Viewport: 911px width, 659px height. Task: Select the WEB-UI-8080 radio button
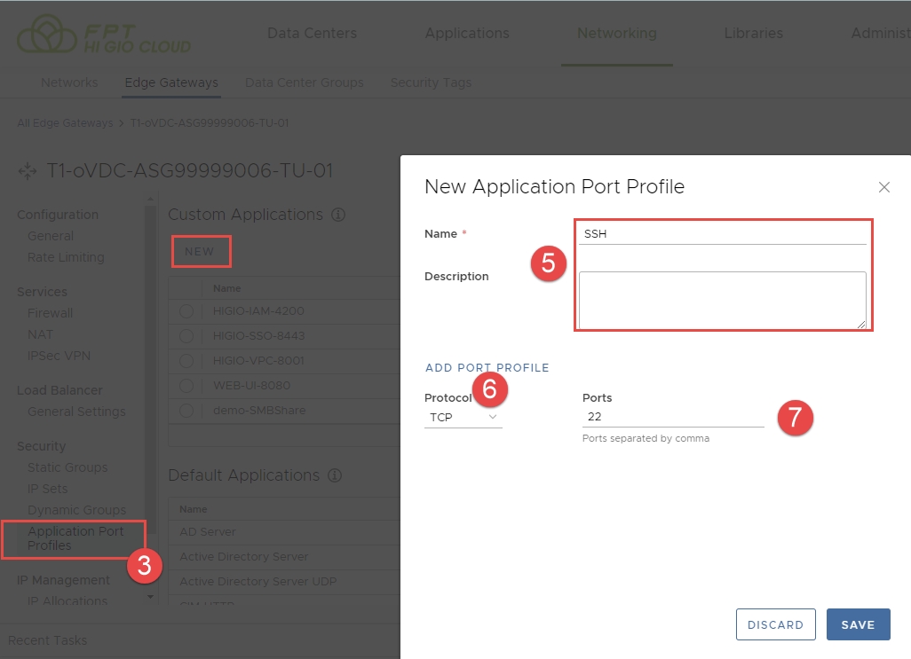click(186, 386)
